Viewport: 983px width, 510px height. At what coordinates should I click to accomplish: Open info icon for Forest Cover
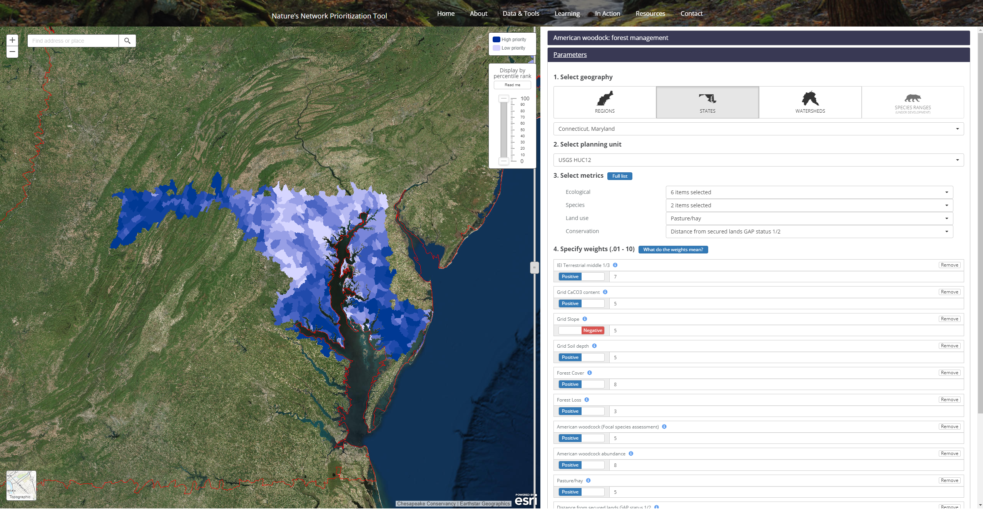[590, 373]
